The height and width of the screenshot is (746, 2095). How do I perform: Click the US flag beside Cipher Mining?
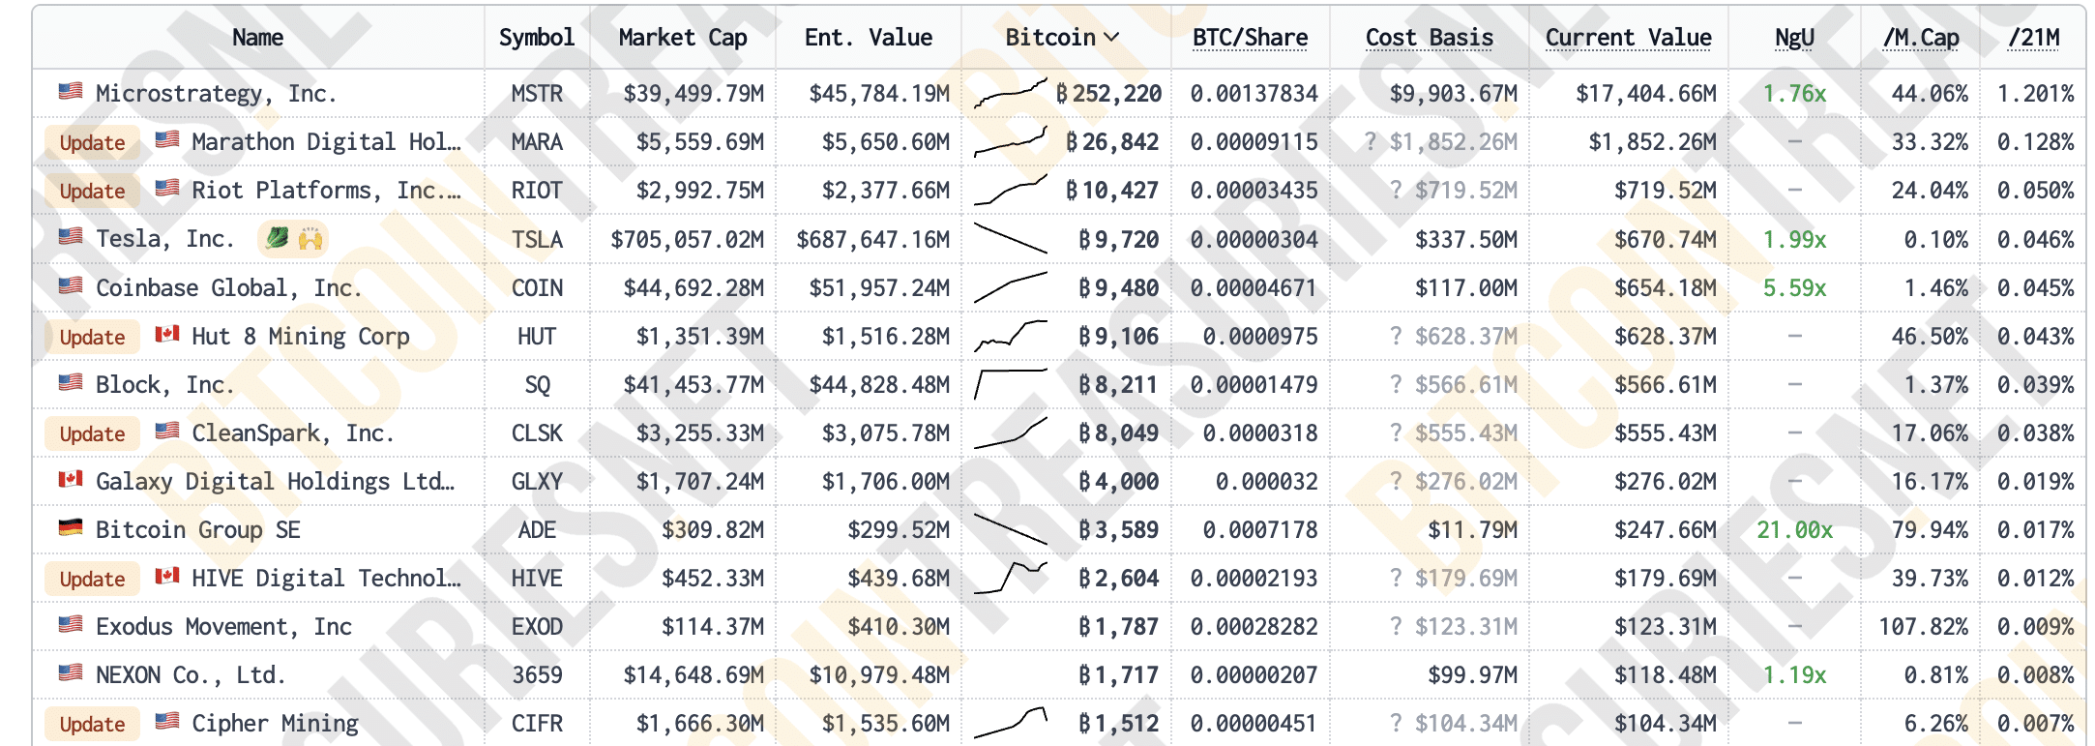[167, 721]
